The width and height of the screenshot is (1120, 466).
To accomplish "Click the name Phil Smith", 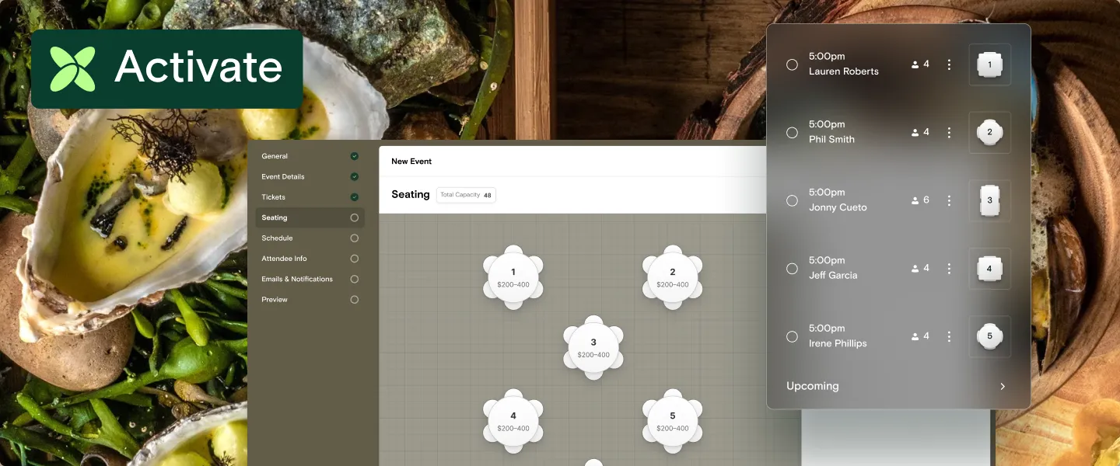I will point(831,140).
